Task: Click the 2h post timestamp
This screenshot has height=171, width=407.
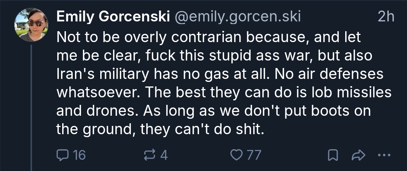Action: [385, 17]
